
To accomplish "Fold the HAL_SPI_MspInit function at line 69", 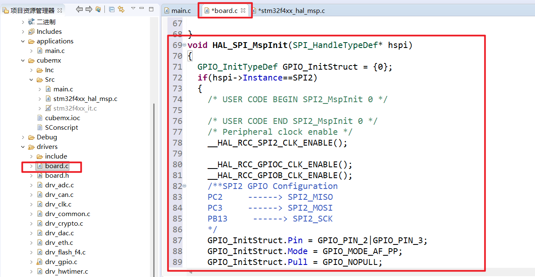I will [185, 45].
